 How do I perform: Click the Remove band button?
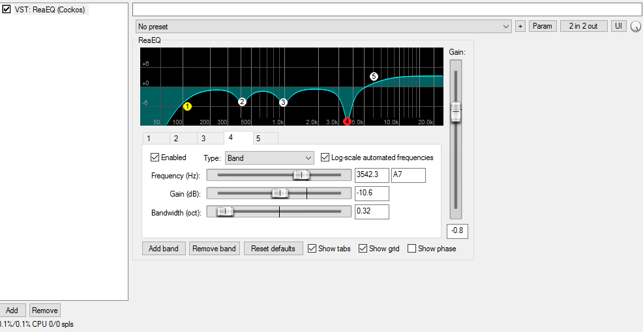tap(214, 249)
